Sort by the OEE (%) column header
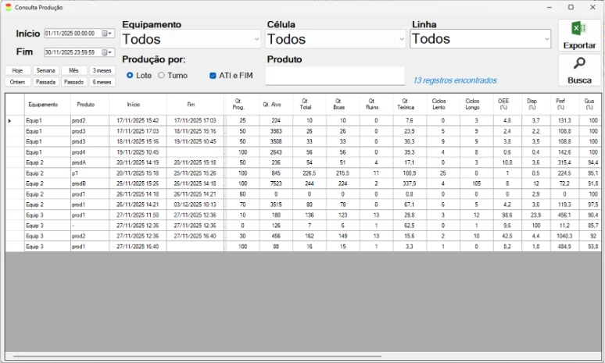605x363 pixels. tap(507, 104)
